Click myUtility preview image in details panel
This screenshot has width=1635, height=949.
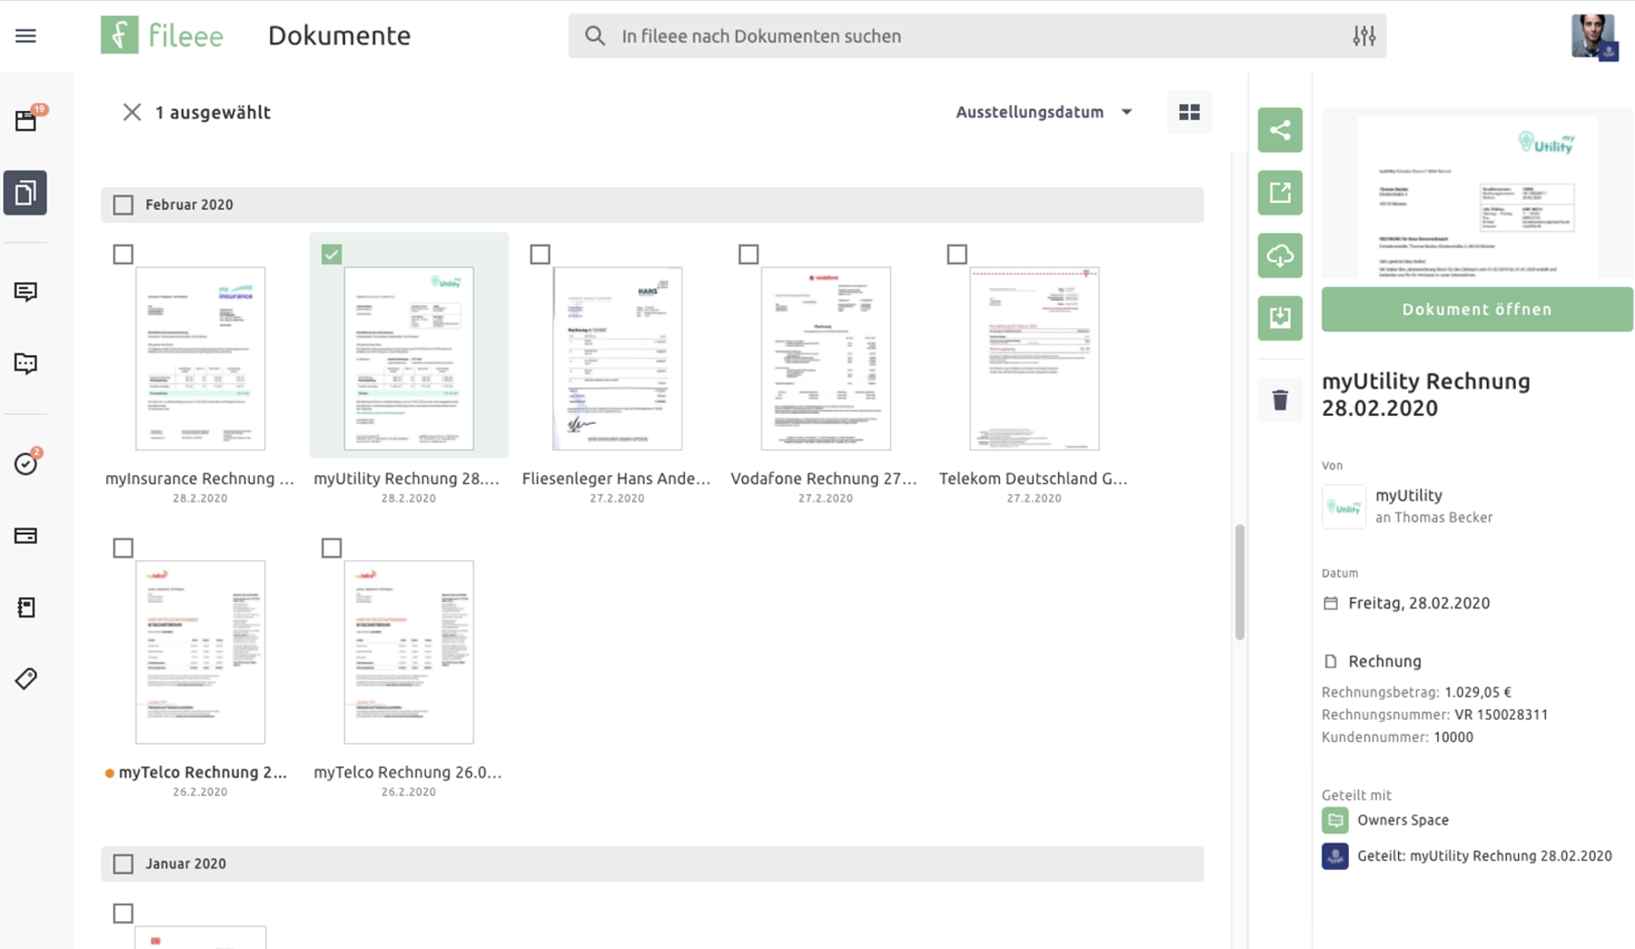pyautogui.click(x=1477, y=193)
